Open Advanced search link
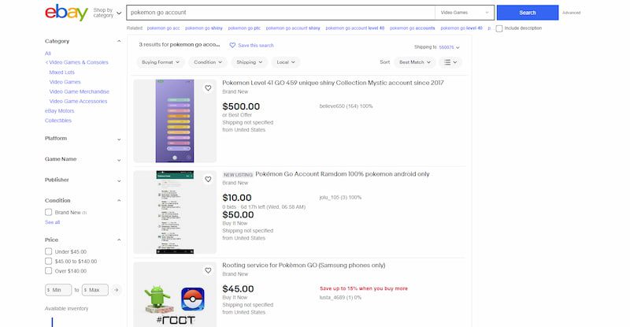The width and height of the screenshot is (630, 327). click(572, 13)
